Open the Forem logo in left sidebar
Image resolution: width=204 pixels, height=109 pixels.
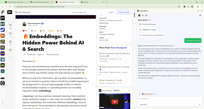pos(3,12)
